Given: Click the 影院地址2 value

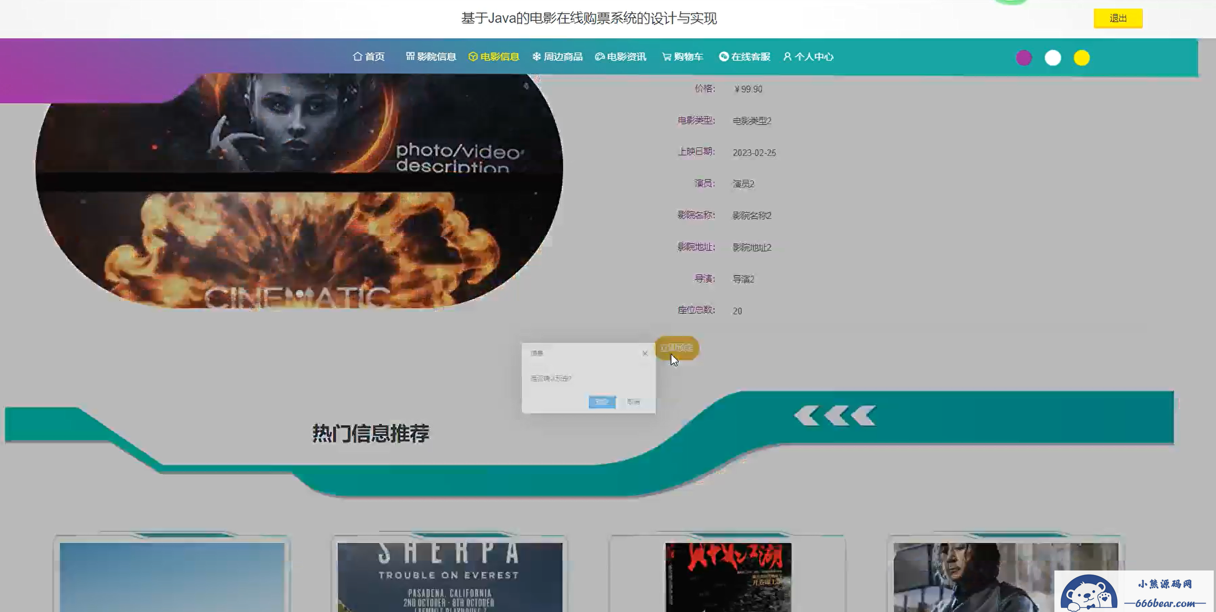Looking at the screenshot, I should click(752, 248).
